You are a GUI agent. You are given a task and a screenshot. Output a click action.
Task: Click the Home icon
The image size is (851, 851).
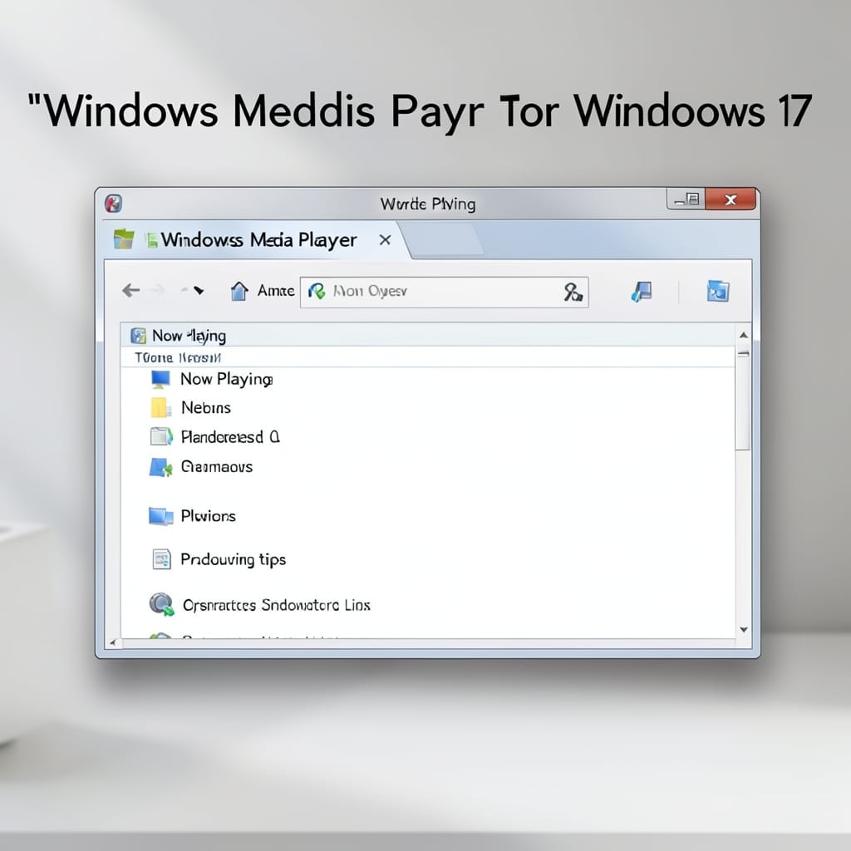pyautogui.click(x=239, y=291)
